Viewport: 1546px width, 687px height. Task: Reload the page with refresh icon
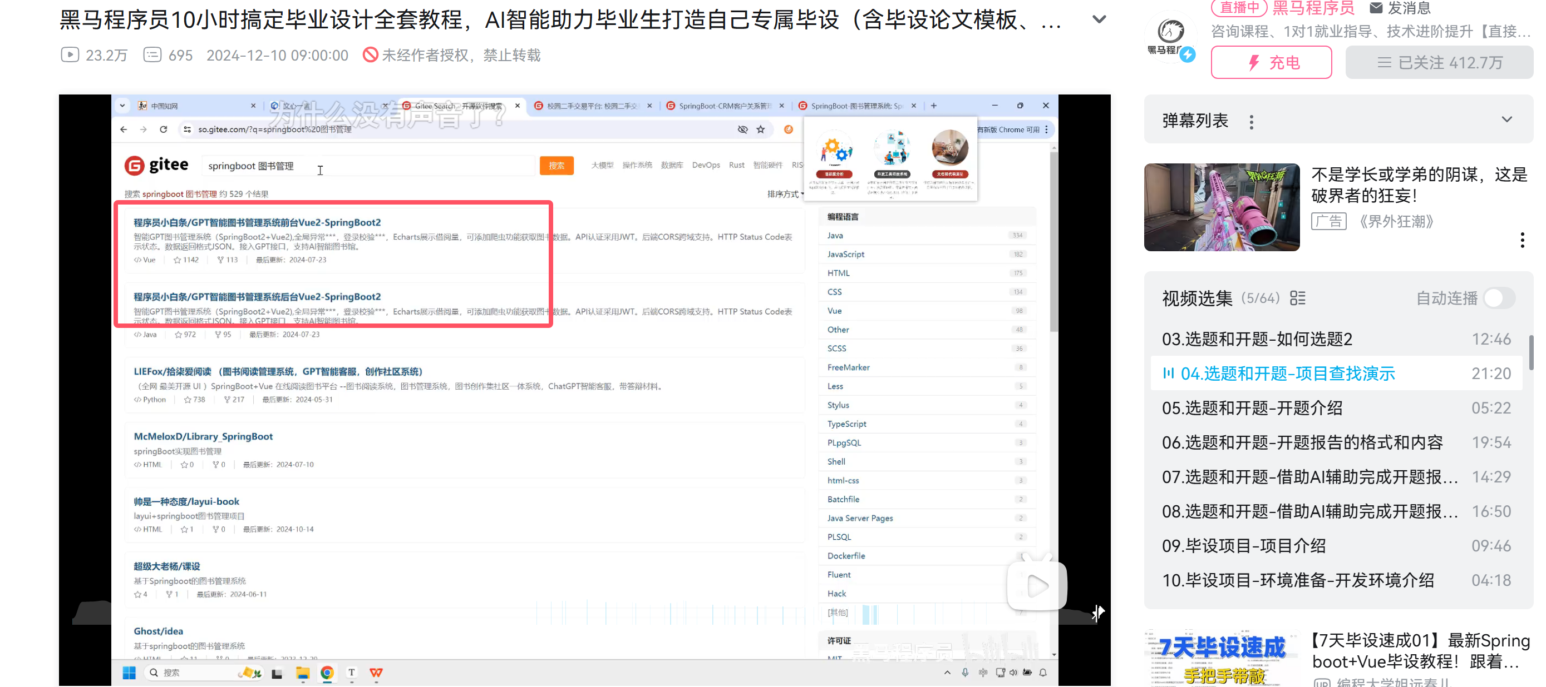(x=163, y=130)
